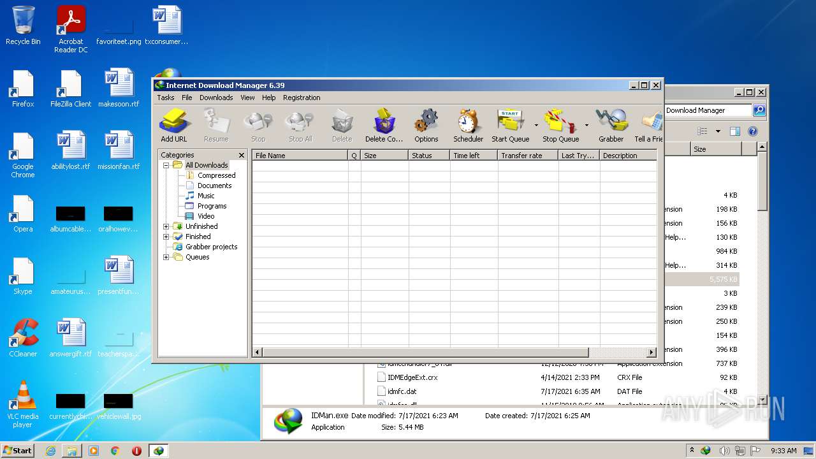Click Explorer search box field
Screen dimensions: 816x459
point(708,110)
